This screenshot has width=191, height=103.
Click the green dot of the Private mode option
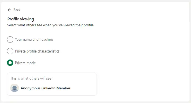click(10, 63)
